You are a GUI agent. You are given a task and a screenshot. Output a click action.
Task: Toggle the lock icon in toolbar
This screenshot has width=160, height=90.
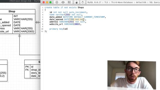tap(76, 2)
